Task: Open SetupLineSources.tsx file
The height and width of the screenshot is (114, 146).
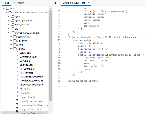Action: 31,109
